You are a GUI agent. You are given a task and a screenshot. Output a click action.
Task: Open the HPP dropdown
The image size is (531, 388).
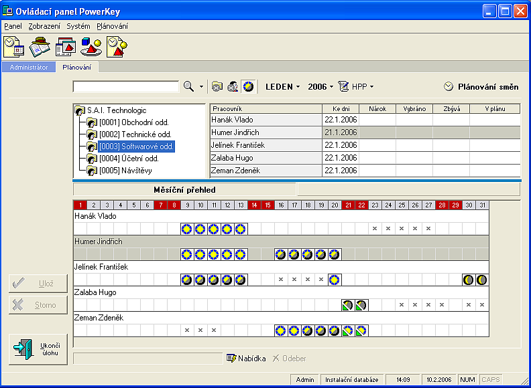point(371,87)
